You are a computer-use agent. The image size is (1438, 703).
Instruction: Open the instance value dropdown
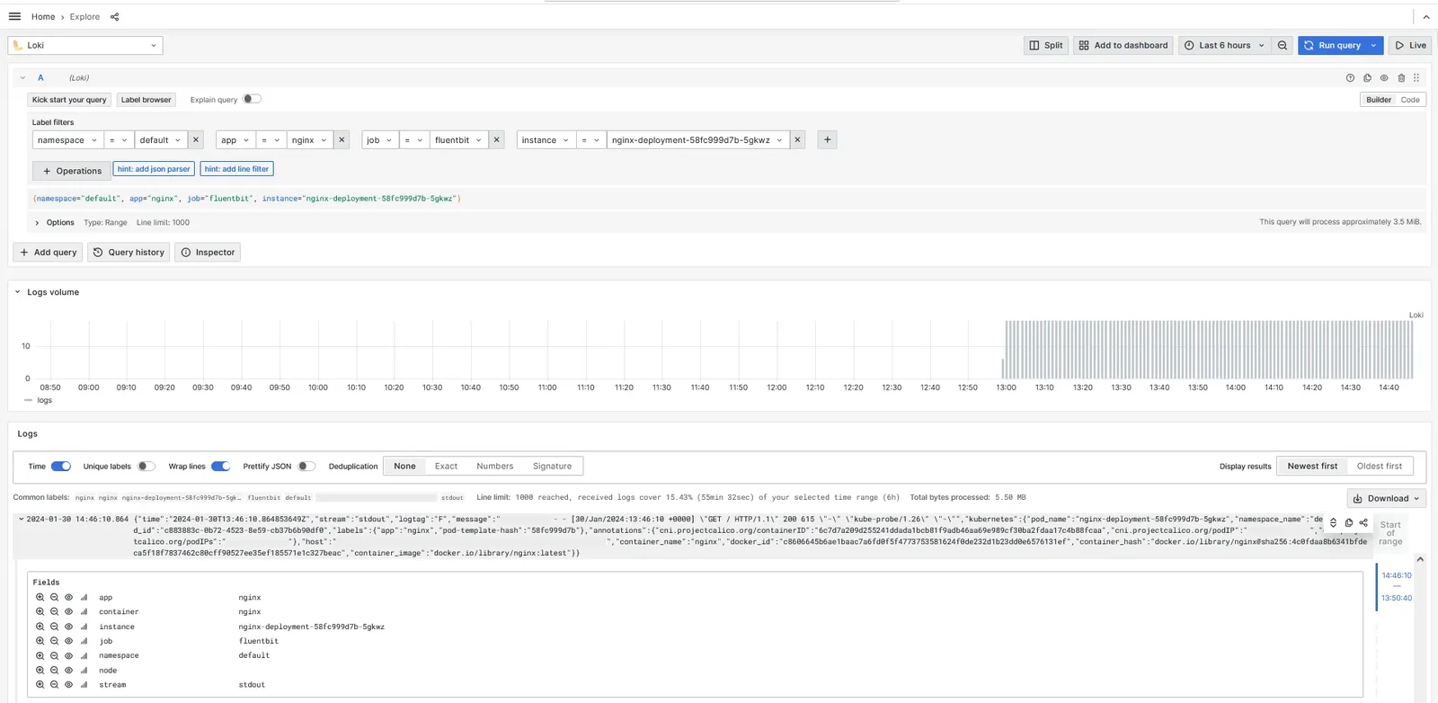[x=697, y=140]
